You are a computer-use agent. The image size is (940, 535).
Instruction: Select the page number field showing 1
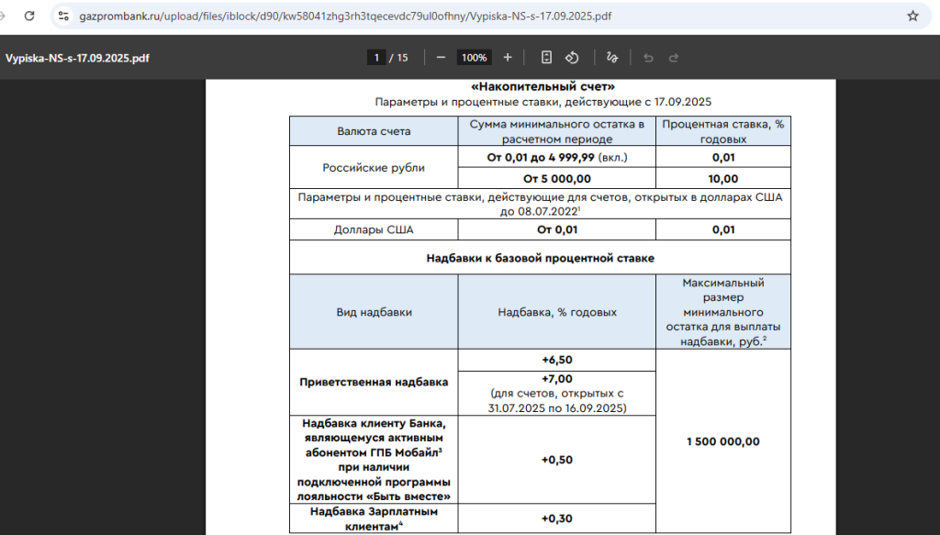pos(376,58)
